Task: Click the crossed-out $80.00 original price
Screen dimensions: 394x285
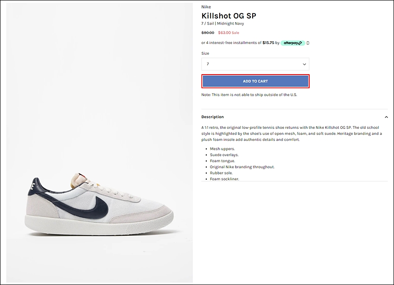Action: click(x=208, y=33)
